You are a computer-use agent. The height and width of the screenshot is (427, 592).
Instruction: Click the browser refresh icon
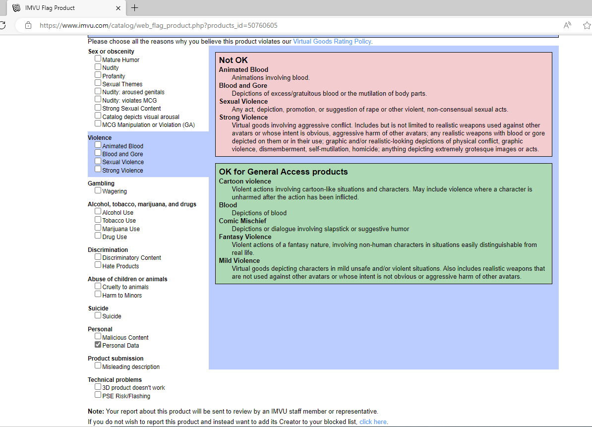[2, 25]
